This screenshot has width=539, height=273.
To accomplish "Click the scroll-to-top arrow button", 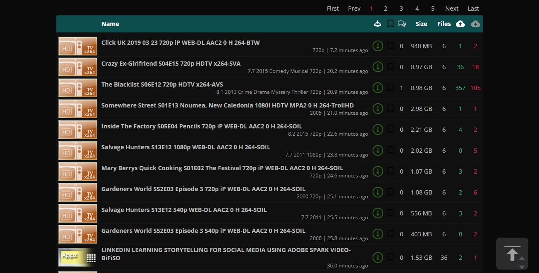I will [512, 253].
